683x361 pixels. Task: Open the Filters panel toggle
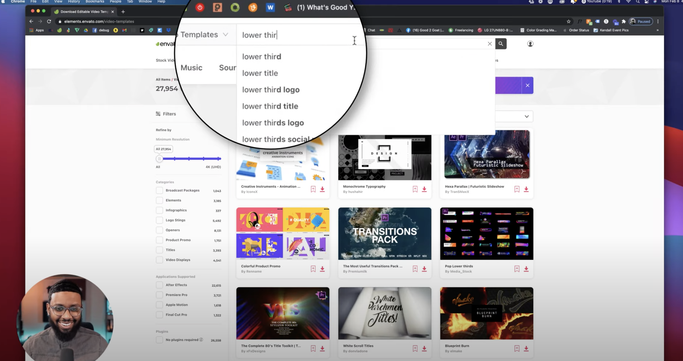(166, 114)
